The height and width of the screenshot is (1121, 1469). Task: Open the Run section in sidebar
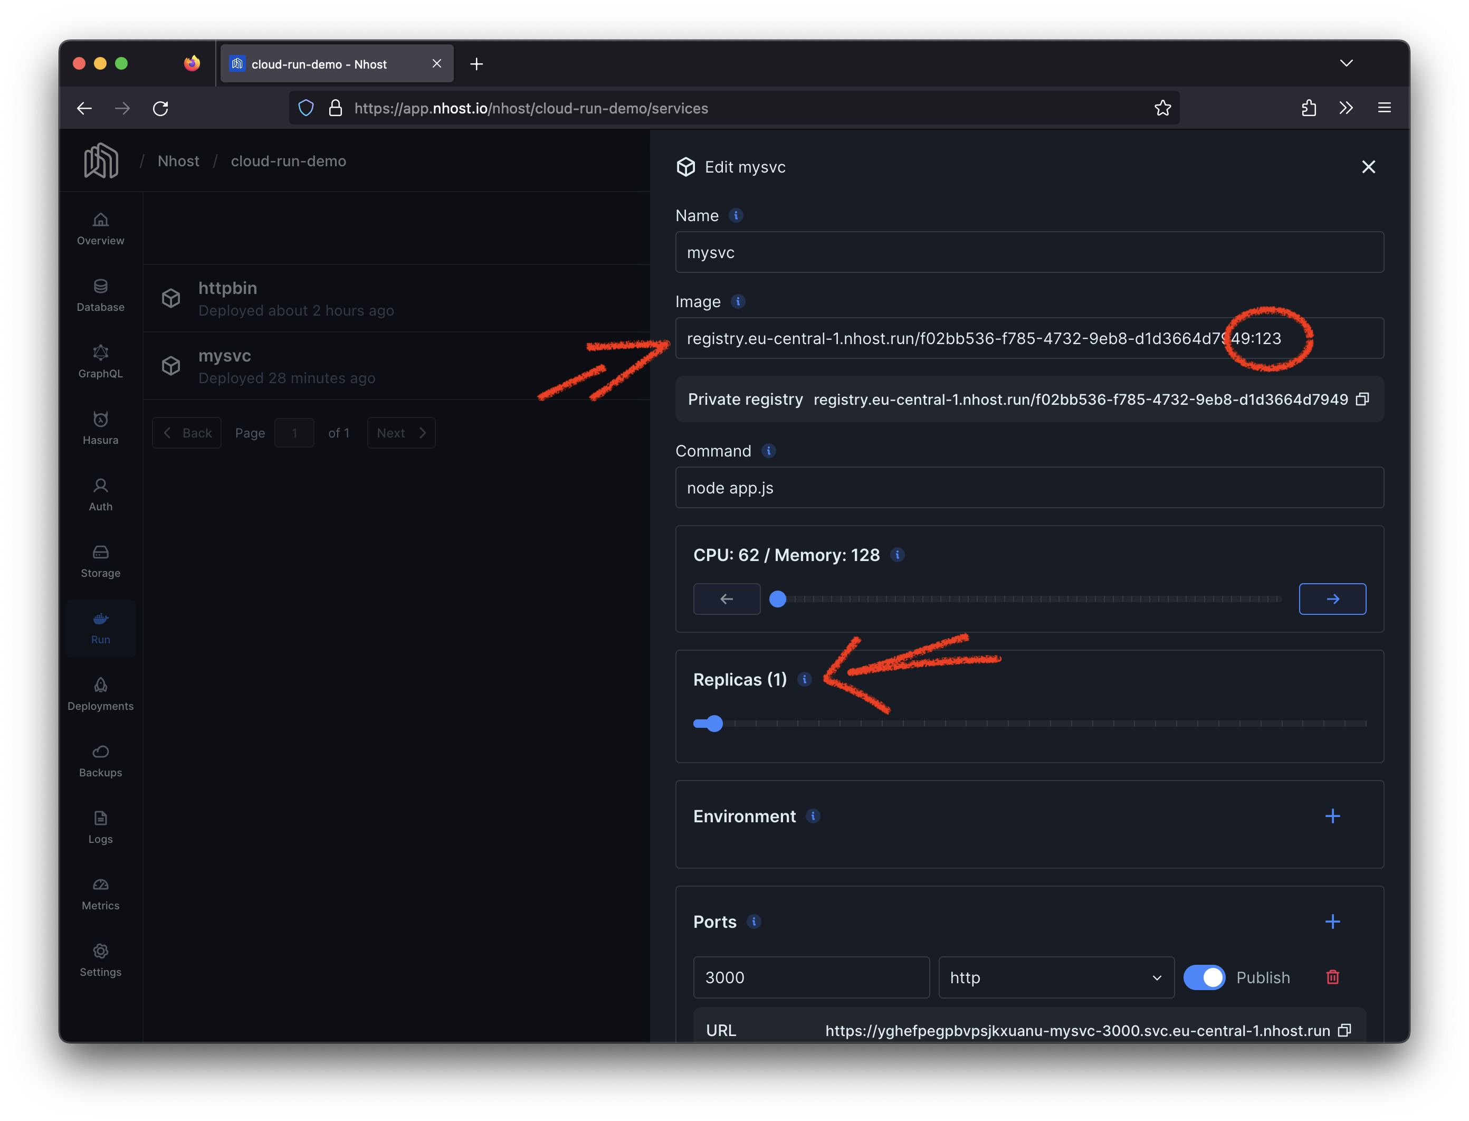[x=100, y=628]
